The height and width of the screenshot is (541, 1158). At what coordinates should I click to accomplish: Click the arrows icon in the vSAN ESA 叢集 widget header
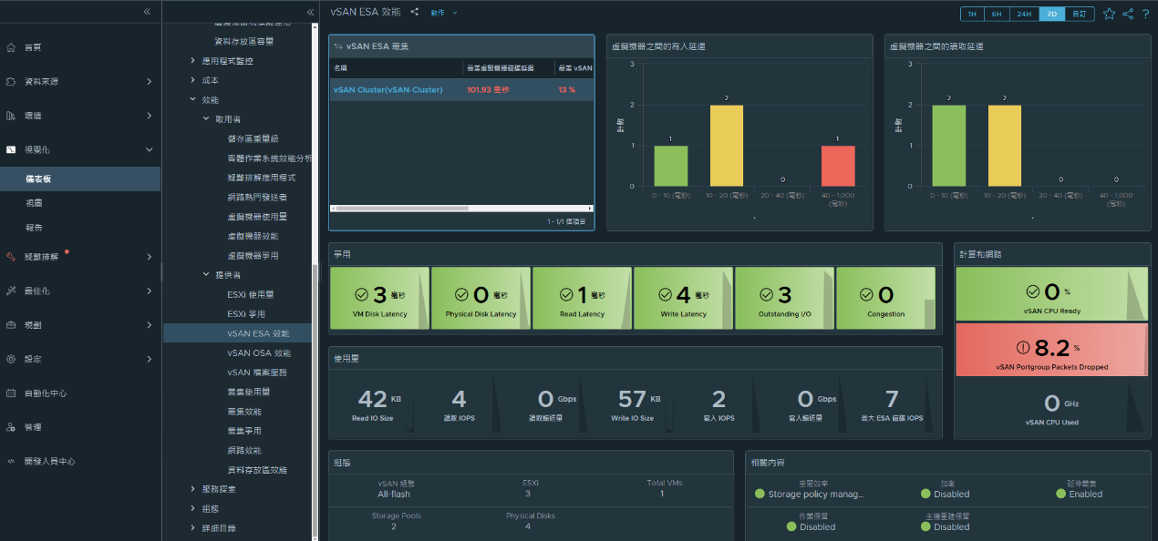point(338,46)
